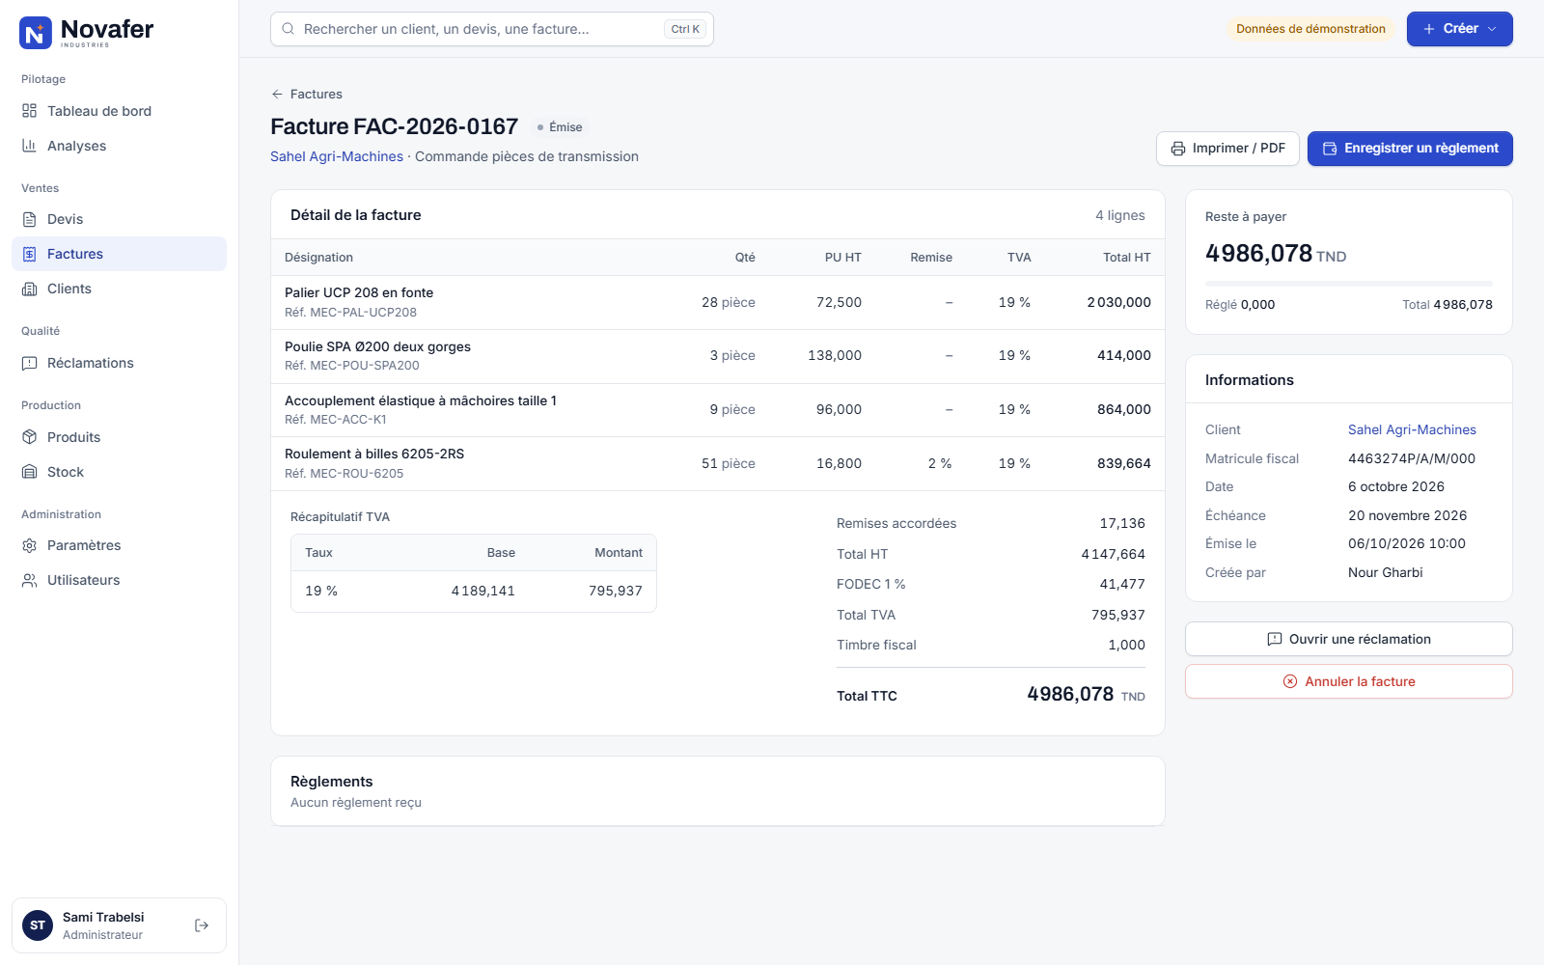Click the Émise status badge
The width and height of the screenshot is (1544, 965).
coord(560,127)
